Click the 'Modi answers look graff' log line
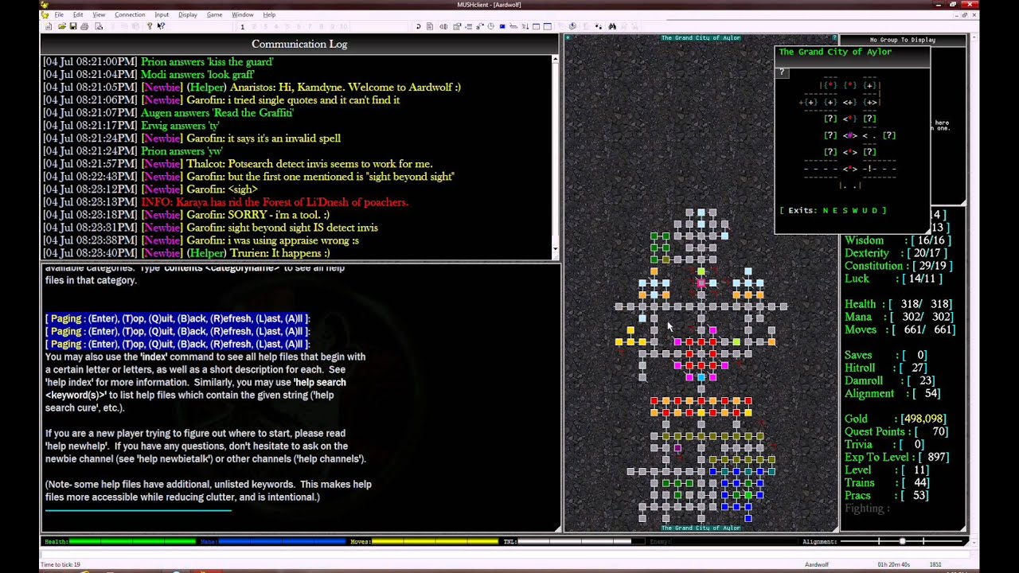 click(149, 74)
